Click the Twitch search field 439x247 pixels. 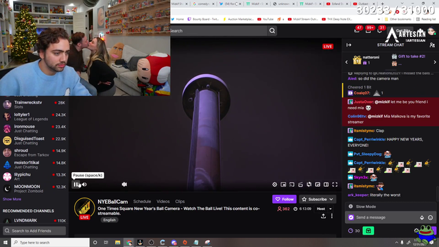(x=218, y=31)
